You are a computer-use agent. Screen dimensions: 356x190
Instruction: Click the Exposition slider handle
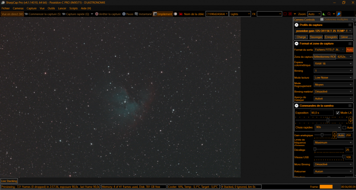328,120
